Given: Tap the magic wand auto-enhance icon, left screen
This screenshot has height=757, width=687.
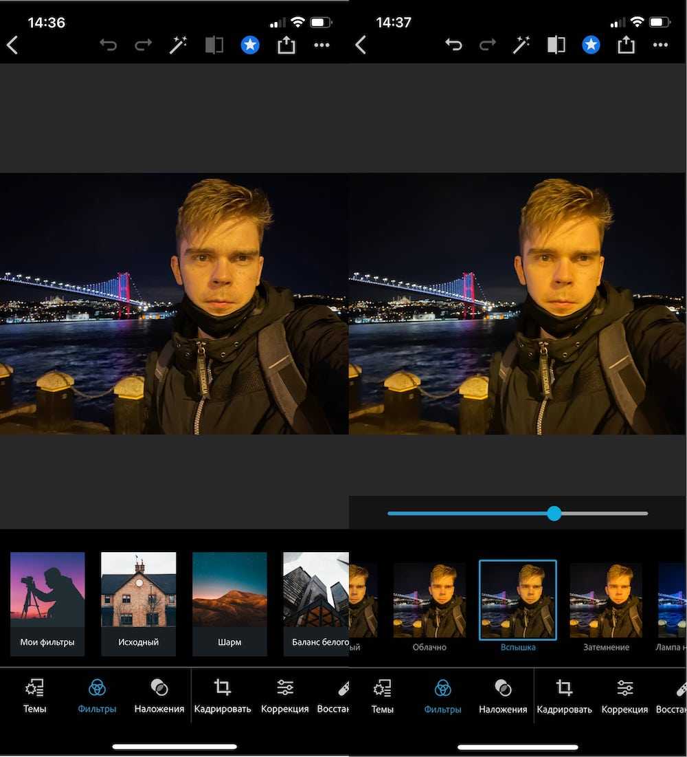Looking at the screenshot, I should pos(179,45).
